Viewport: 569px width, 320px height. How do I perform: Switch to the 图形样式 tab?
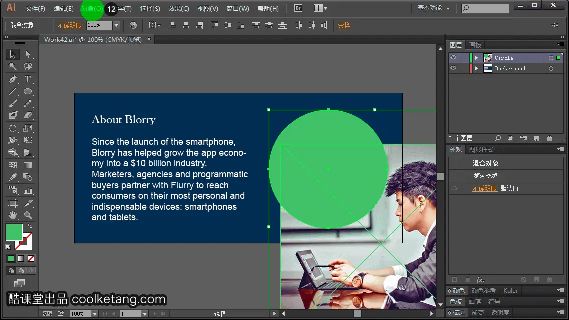pyautogui.click(x=481, y=149)
